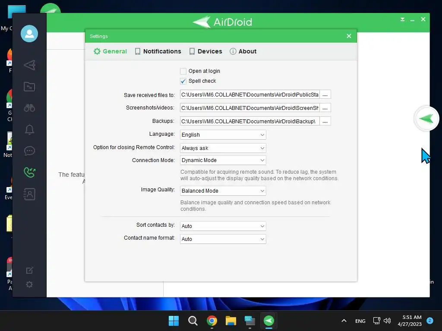
Task: Open Google Chrome from the taskbar
Action: (x=212, y=321)
